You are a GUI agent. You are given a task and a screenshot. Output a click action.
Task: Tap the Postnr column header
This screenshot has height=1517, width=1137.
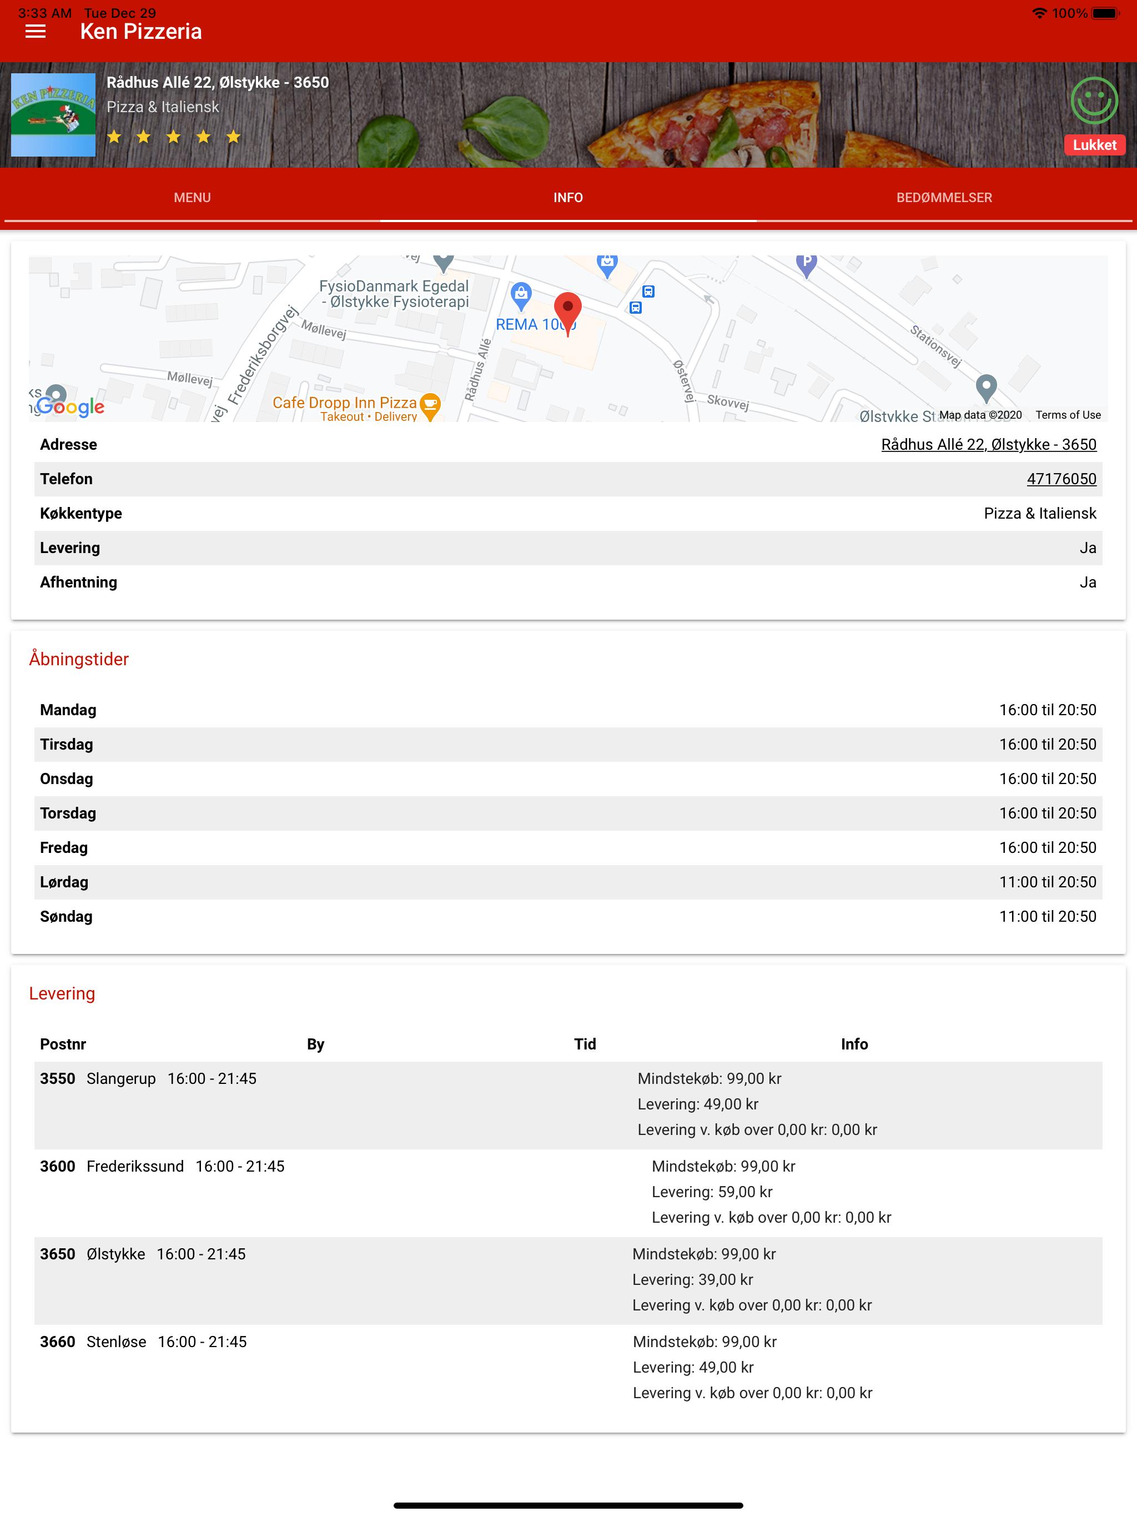(x=63, y=1044)
